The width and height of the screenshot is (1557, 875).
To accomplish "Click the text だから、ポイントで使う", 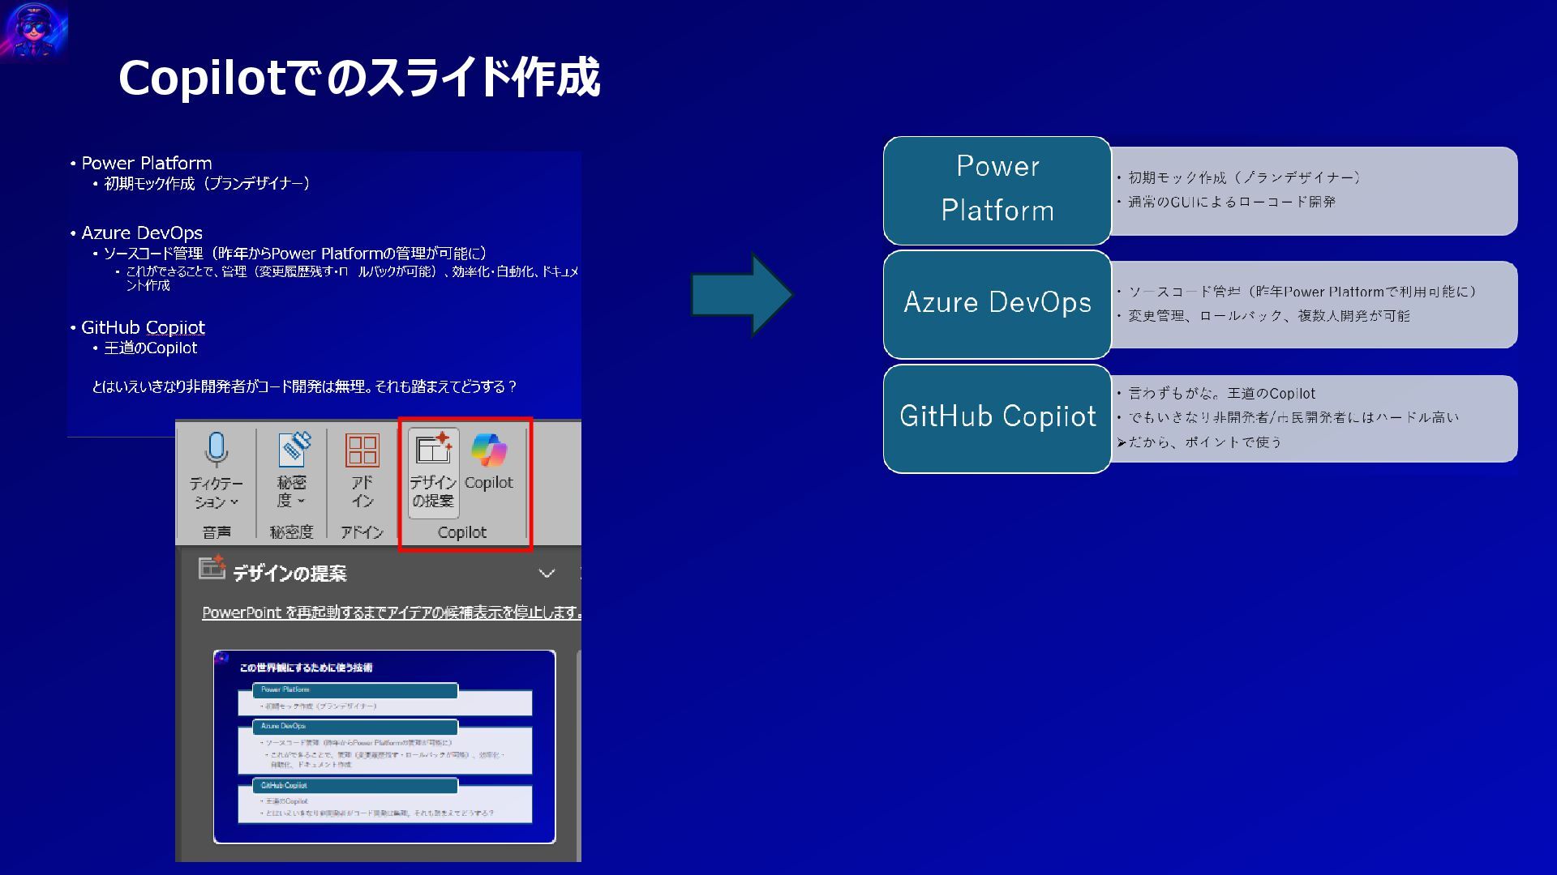I will 1204,442.
